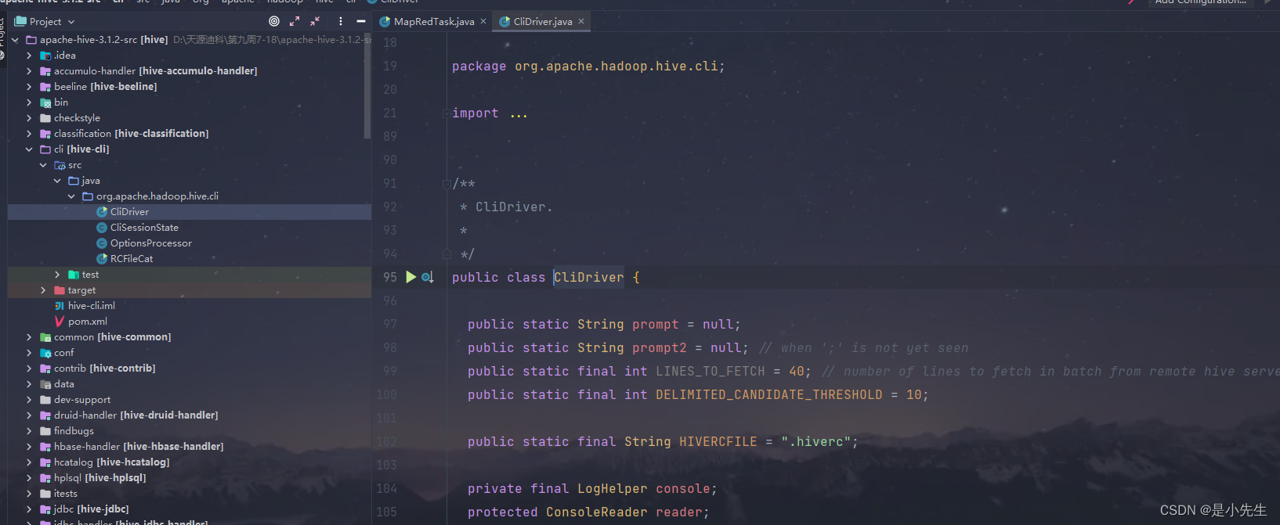1280x525 pixels.
Task: Click the HIVERCFILE constant in editor
Action: tap(718, 441)
